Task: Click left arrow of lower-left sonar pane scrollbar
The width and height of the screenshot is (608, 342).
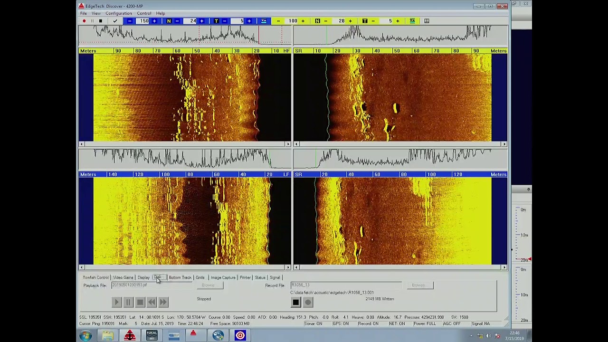Action: click(82, 267)
